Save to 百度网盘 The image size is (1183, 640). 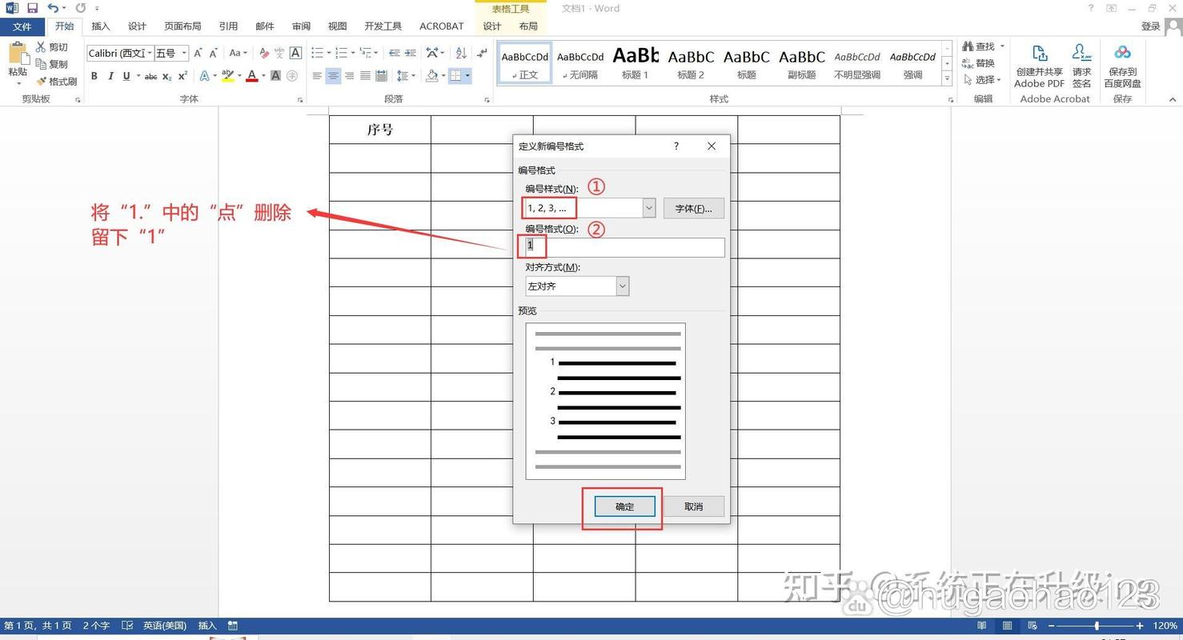coord(1122,66)
